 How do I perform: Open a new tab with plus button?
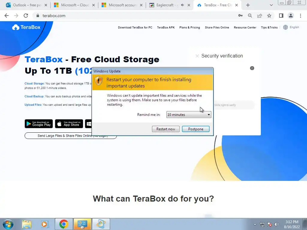(x=248, y=5)
